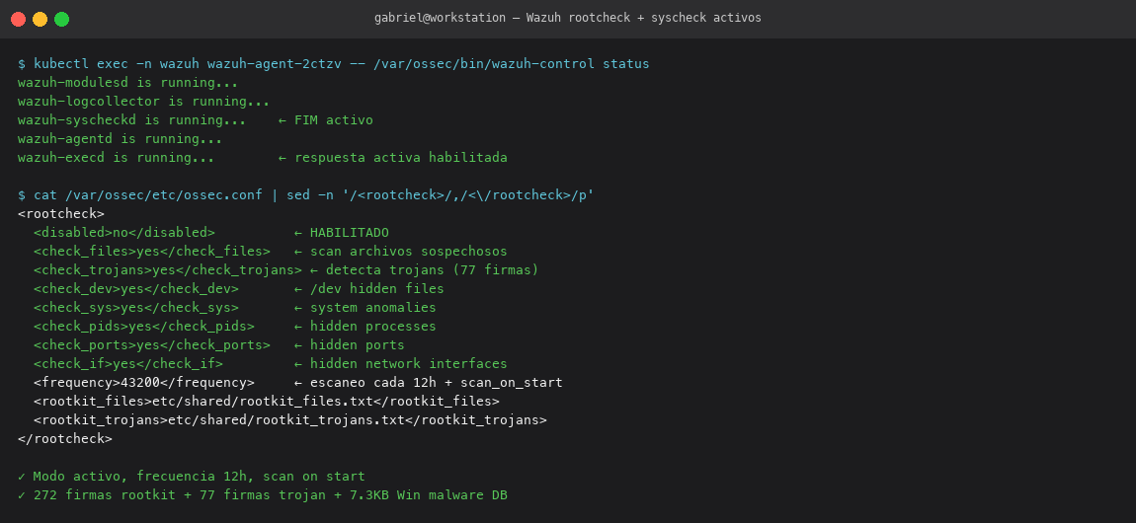
Task: Click the green maximize window button
Action: [x=61, y=19]
